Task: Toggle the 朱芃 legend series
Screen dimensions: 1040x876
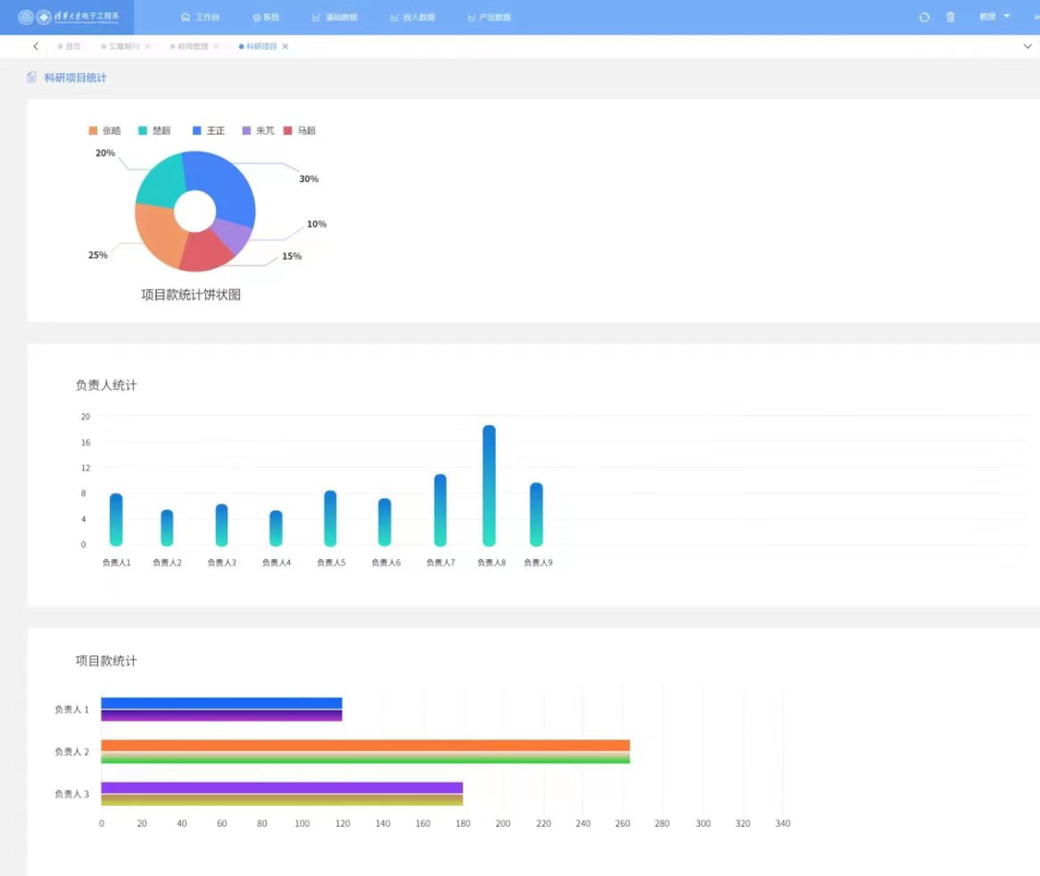Action: [258, 131]
